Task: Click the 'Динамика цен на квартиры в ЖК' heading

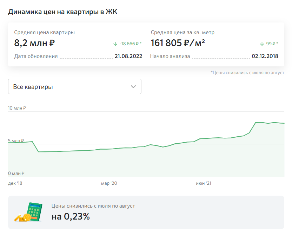Action: [x=62, y=12]
